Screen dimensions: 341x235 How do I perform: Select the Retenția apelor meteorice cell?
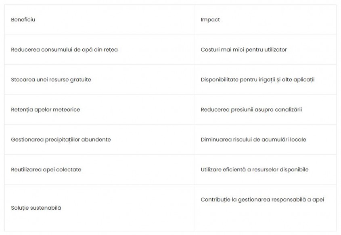(99, 110)
